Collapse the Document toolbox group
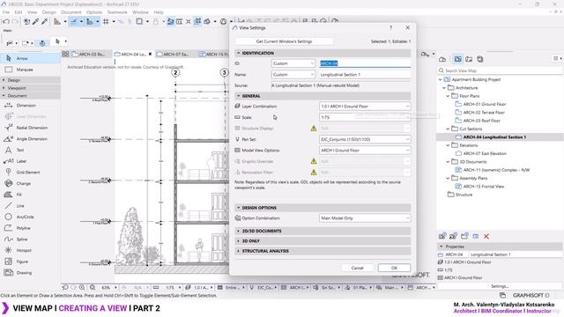 (4, 96)
